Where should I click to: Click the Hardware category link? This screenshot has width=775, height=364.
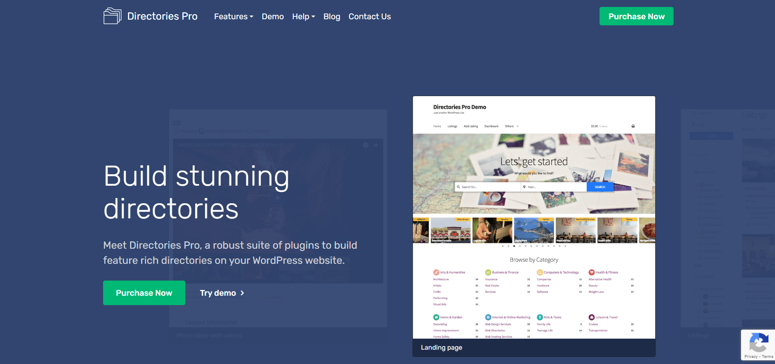[x=543, y=285]
